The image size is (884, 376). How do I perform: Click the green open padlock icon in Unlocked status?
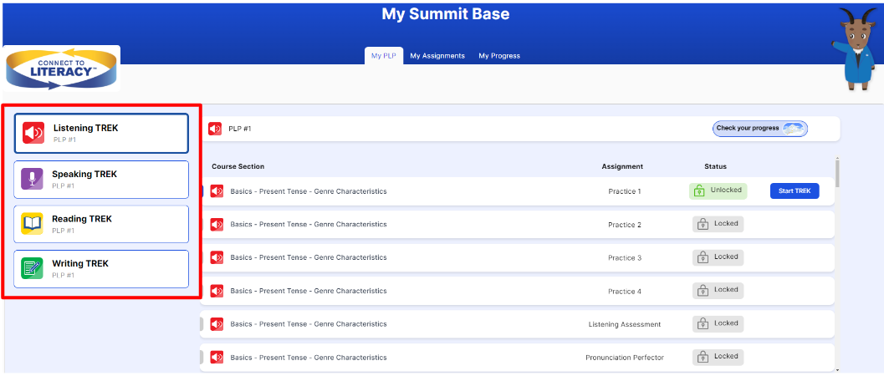(699, 191)
